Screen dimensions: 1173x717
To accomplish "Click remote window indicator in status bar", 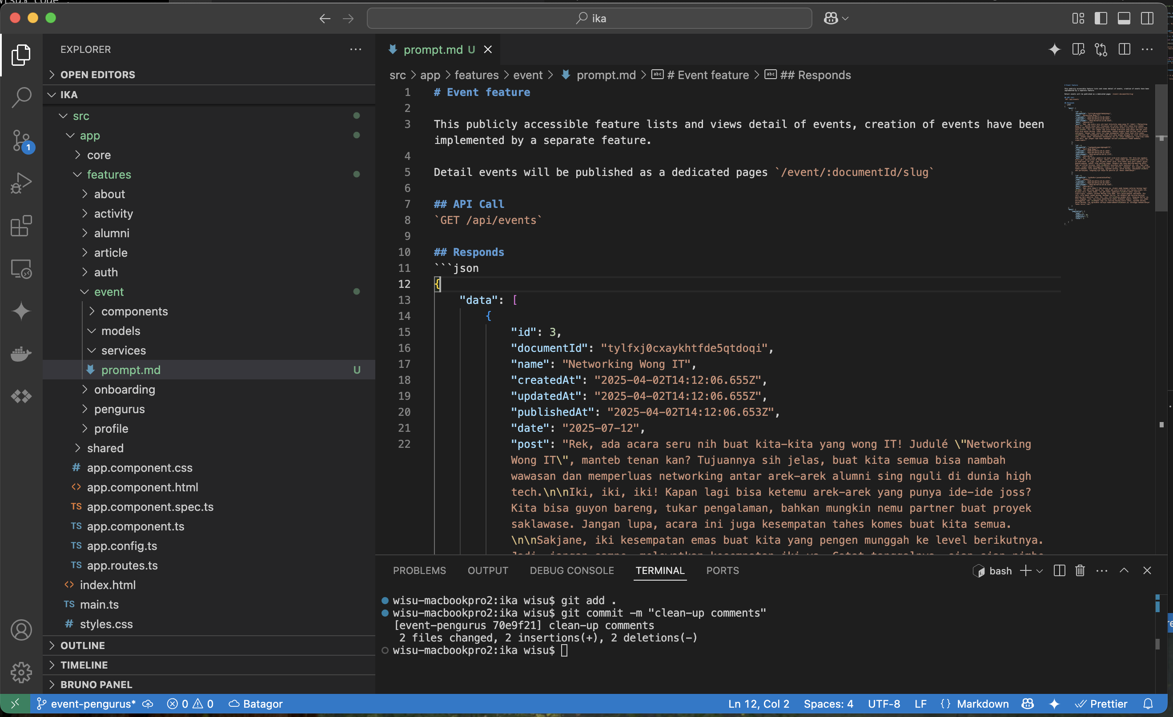I will click(15, 704).
